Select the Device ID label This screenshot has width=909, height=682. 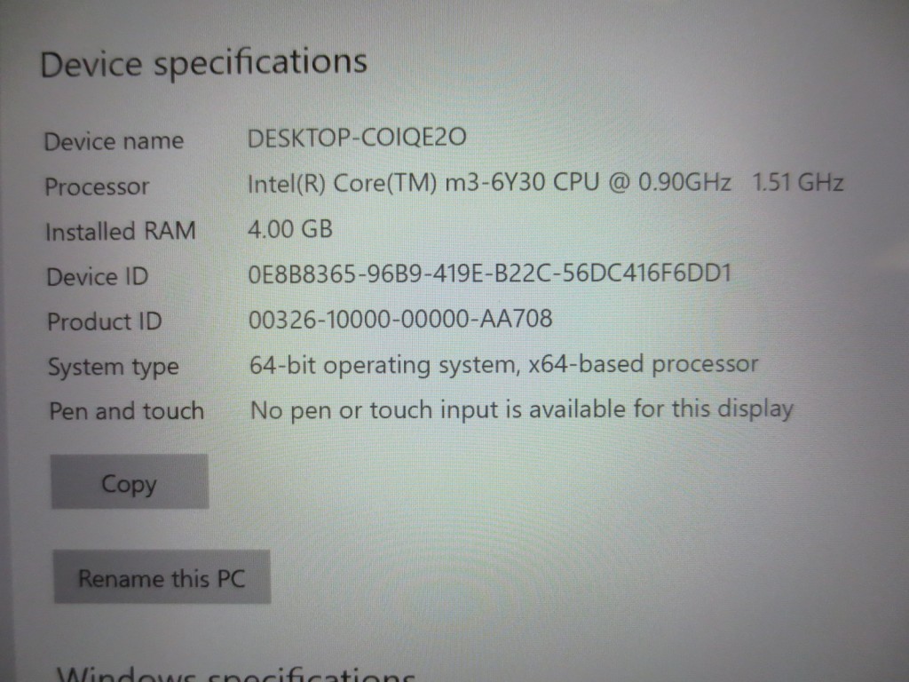click(98, 277)
